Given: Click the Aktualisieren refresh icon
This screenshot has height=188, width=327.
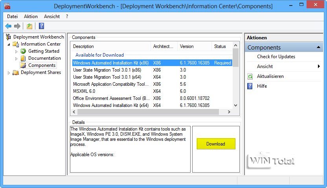Looking at the screenshot, I should 250,76.
